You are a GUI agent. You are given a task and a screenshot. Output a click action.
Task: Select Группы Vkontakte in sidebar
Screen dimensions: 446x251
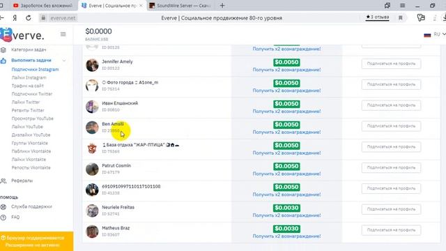[x=29, y=143]
